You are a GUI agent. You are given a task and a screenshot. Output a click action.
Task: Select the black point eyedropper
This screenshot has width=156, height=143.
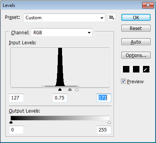[126, 69]
